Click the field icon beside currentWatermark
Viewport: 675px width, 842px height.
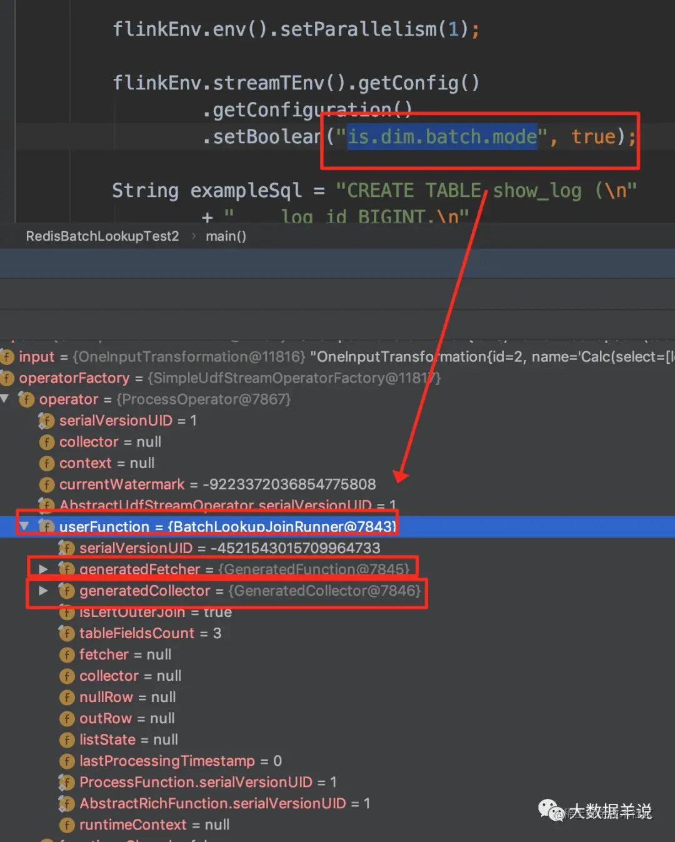pyautogui.click(x=47, y=484)
